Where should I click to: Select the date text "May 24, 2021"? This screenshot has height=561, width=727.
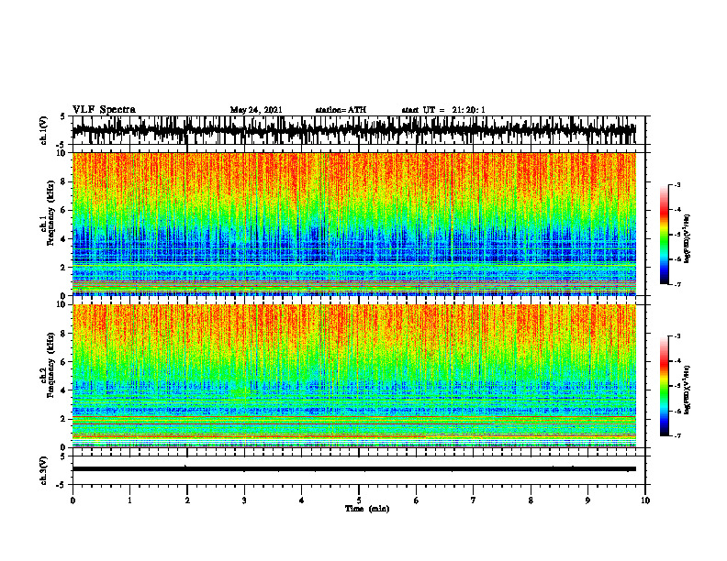(256, 110)
